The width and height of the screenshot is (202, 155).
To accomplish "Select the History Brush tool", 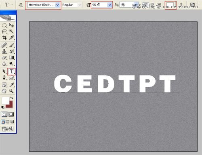I will pos(11,51).
